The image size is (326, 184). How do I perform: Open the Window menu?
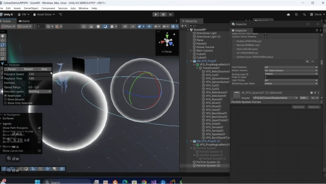pyautogui.click(x=83, y=8)
